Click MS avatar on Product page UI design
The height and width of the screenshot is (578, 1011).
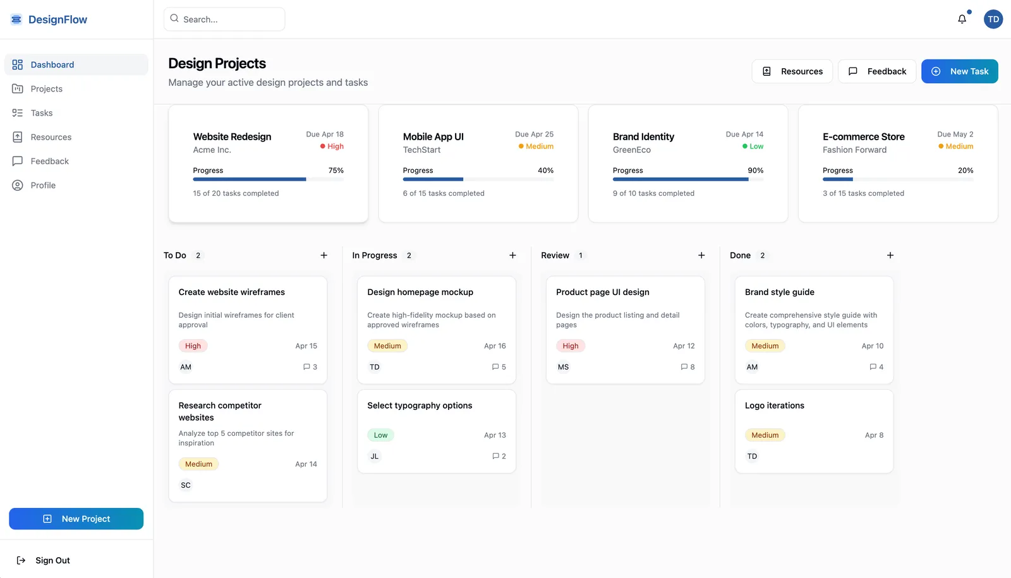[x=564, y=367]
